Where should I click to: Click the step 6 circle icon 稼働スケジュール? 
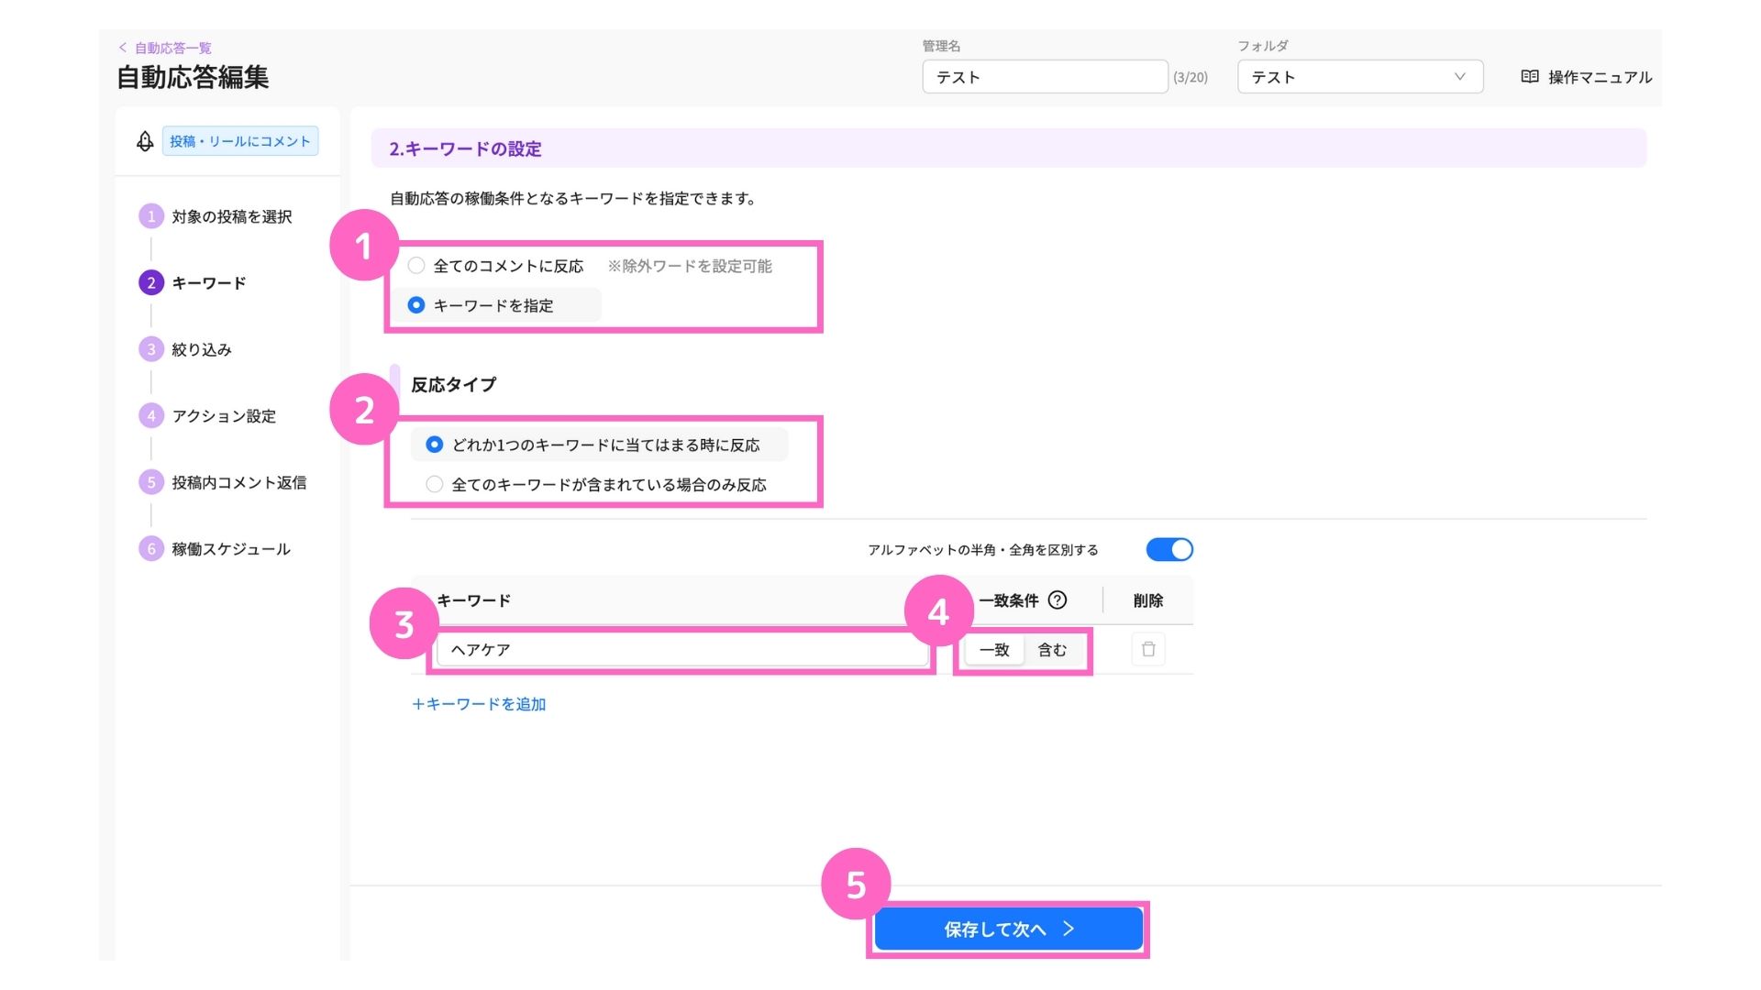151,549
